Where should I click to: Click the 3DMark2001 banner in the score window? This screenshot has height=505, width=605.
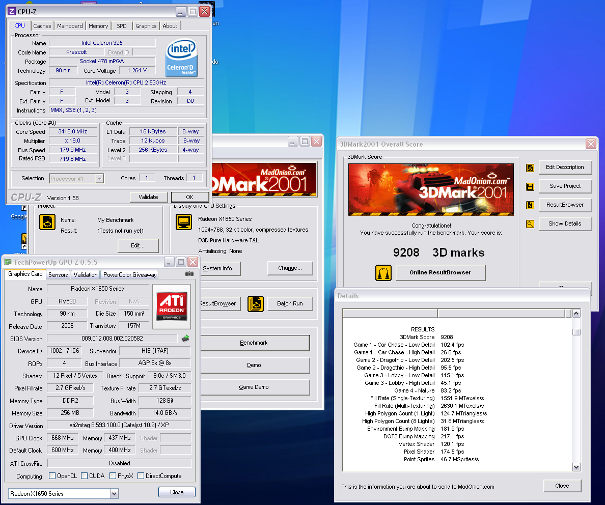431,189
